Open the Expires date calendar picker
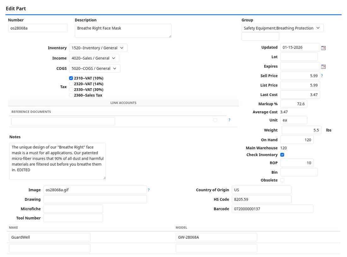The image size is (347, 257). (x=323, y=66)
